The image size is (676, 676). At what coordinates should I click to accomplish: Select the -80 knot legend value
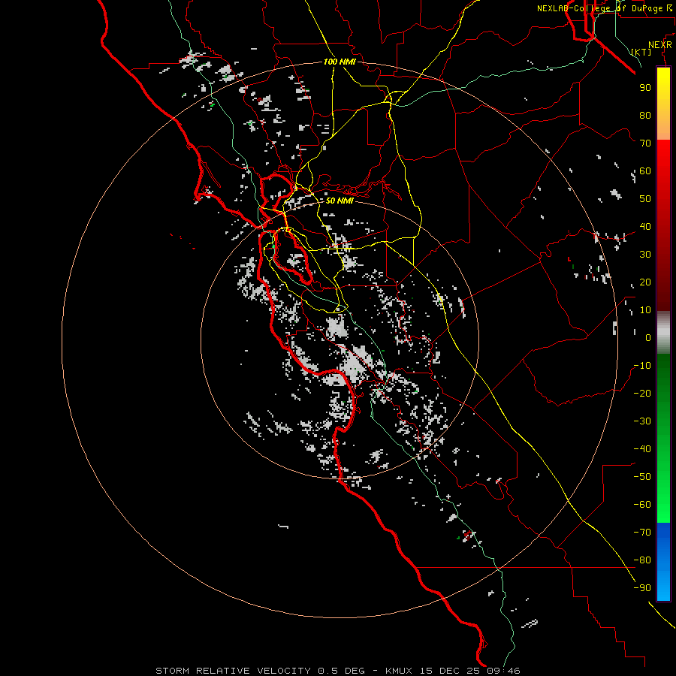(642, 560)
